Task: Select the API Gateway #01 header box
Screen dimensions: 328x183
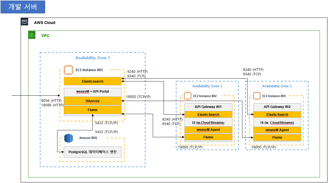Action: click(208, 107)
